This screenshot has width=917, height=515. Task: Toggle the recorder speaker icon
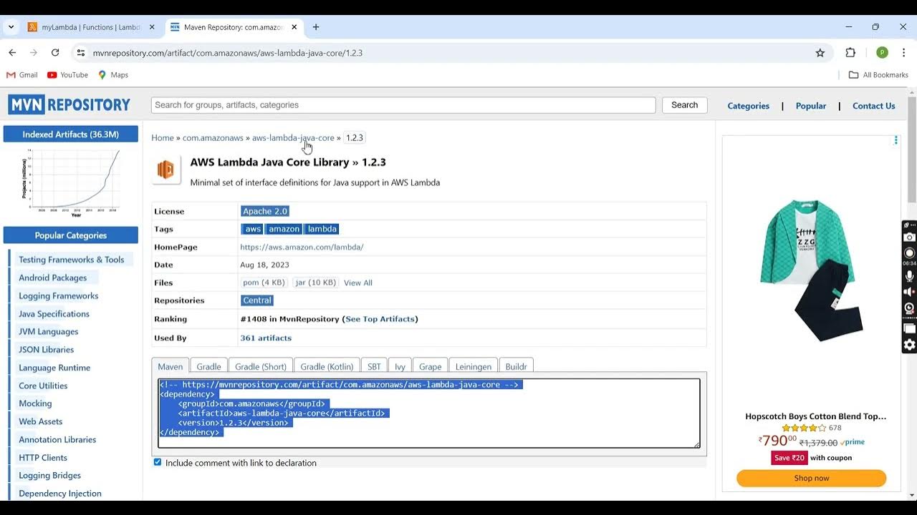point(909,292)
